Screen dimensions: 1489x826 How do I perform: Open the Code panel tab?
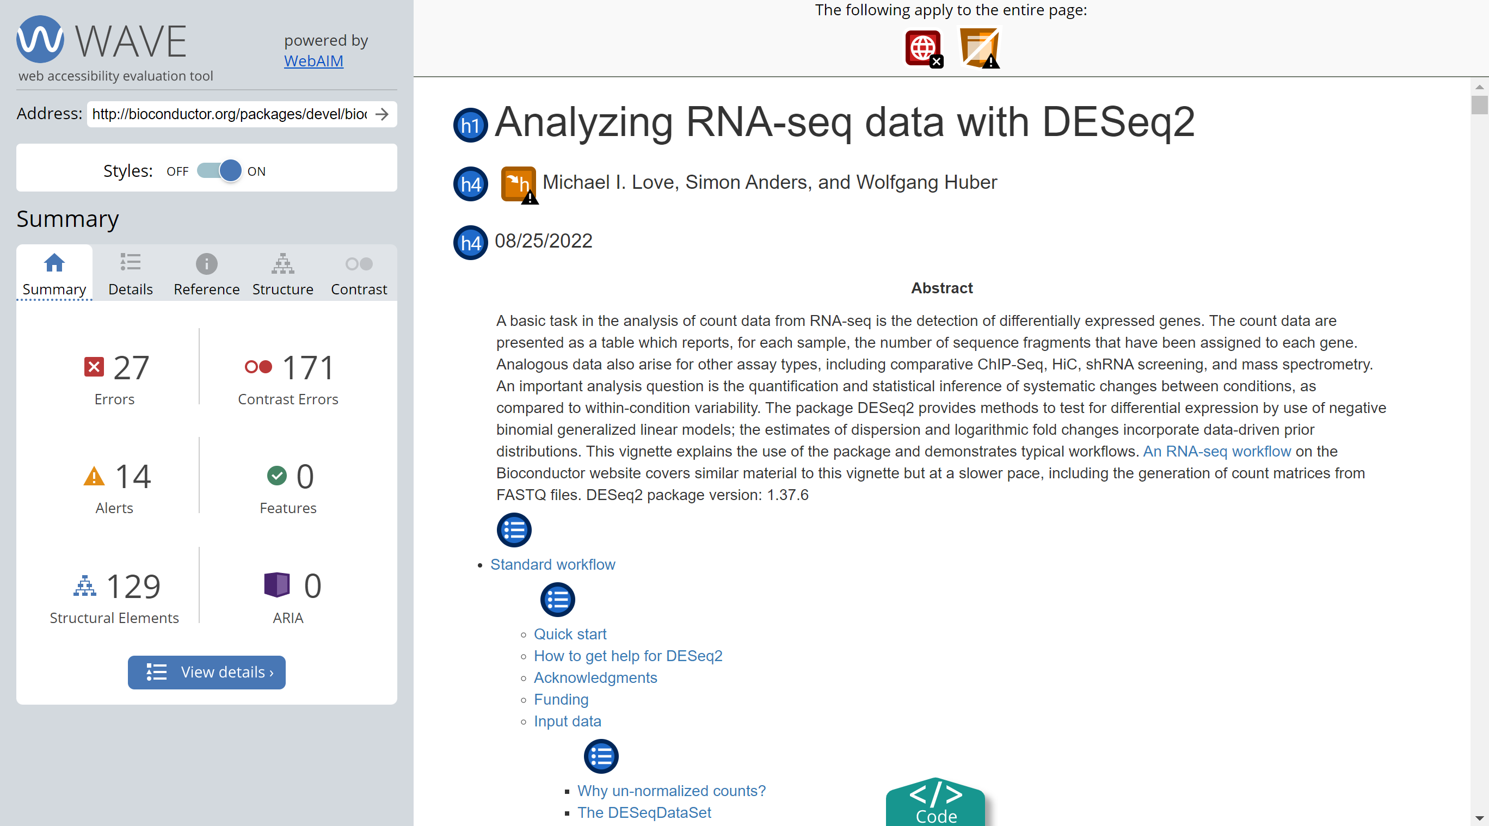pos(934,804)
